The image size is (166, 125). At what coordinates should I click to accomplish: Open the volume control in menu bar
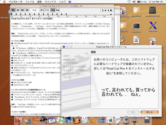[x=134, y=2]
